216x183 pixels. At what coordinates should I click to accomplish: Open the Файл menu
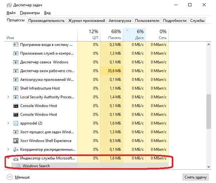coord(11,13)
